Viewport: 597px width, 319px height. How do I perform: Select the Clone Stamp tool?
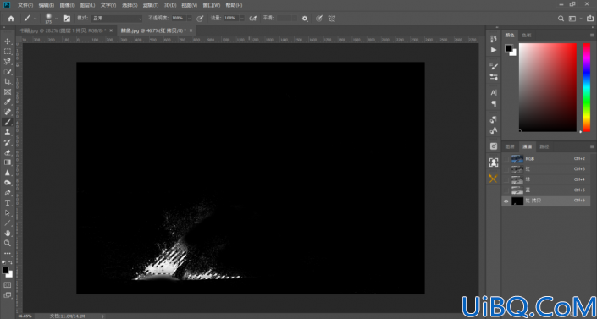(8, 132)
